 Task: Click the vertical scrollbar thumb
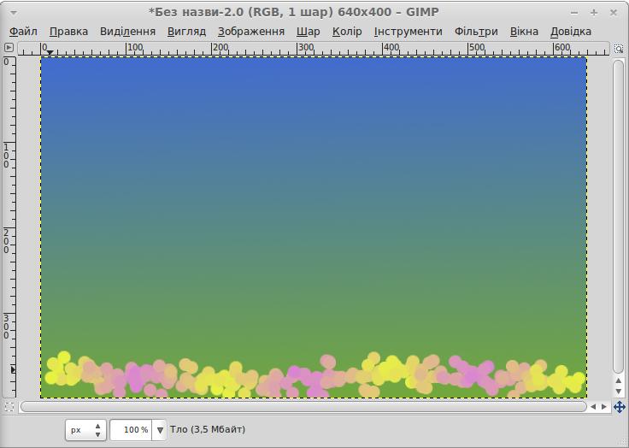click(x=618, y=217)
